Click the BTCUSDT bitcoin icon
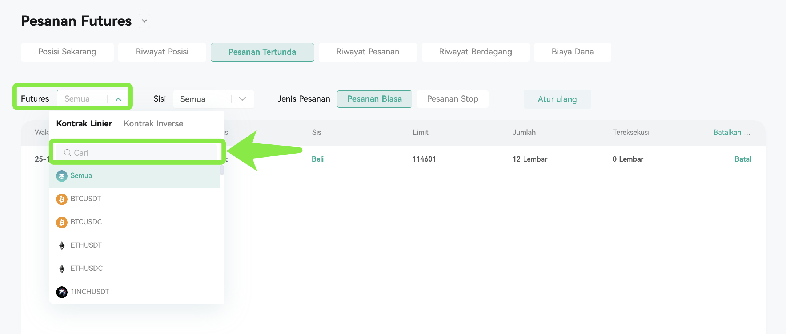 click(x=62, y=199)
